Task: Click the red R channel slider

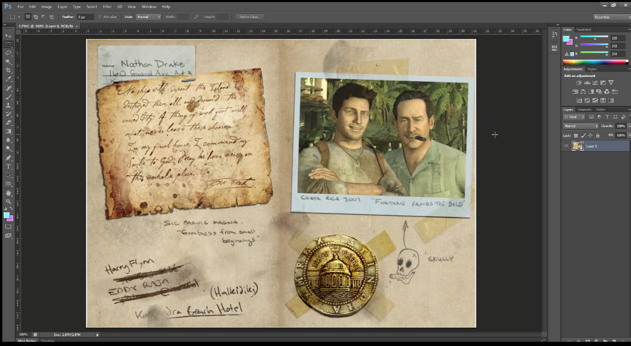Action: (594, 38)
